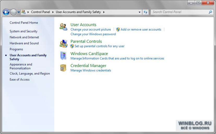Expand arrow after Control Panel breadcrumb
The width and height of the screenshot is (216, 134).
click(53, 12)
